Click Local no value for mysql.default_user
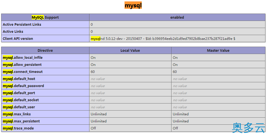This screenshot has height=136, width=268. click(98, 107)
